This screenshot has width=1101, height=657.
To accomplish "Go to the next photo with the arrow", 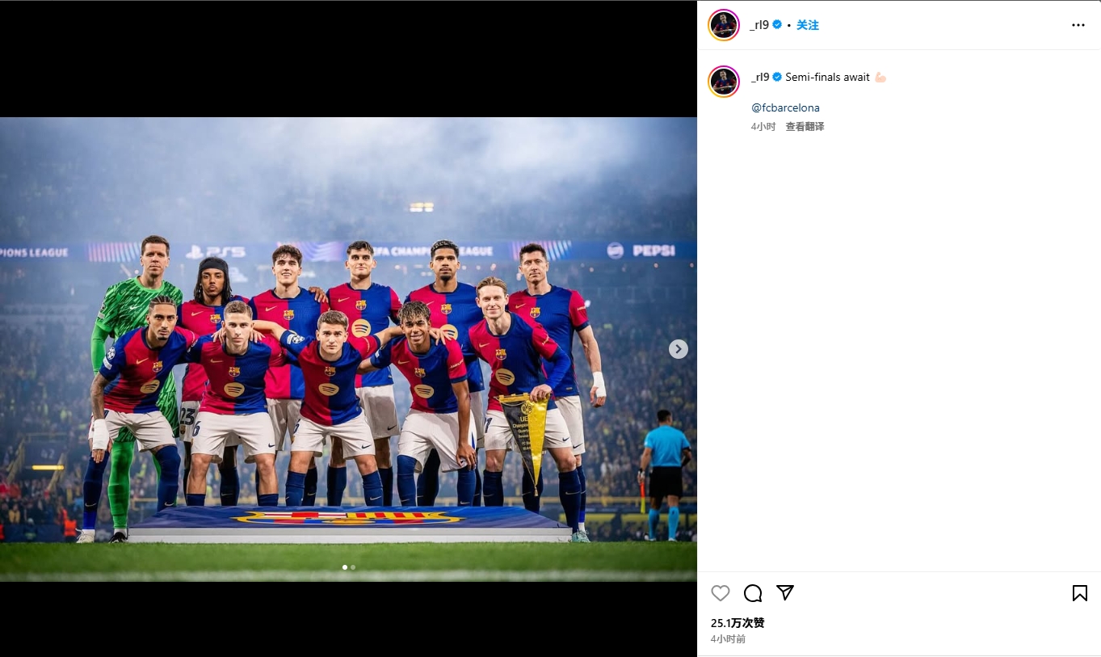I will 679,349.
